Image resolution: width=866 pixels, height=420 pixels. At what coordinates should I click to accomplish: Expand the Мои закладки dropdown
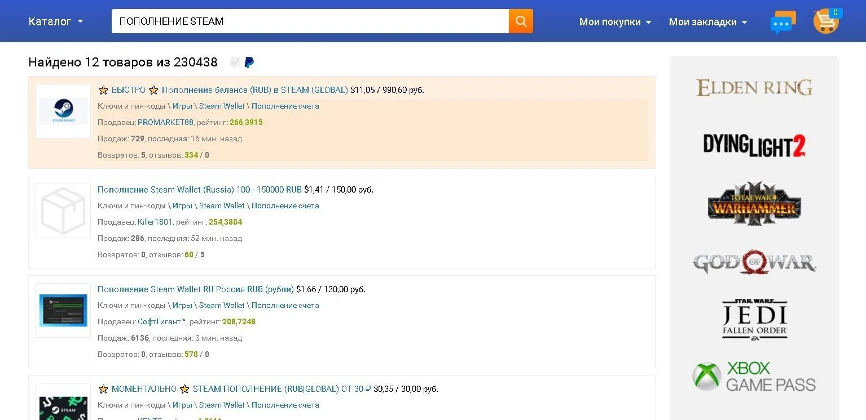[x=708, y=22]
